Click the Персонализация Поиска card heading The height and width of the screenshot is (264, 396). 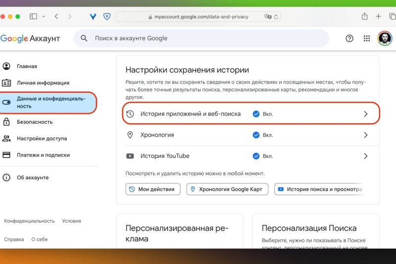click(x=309, y=228)
